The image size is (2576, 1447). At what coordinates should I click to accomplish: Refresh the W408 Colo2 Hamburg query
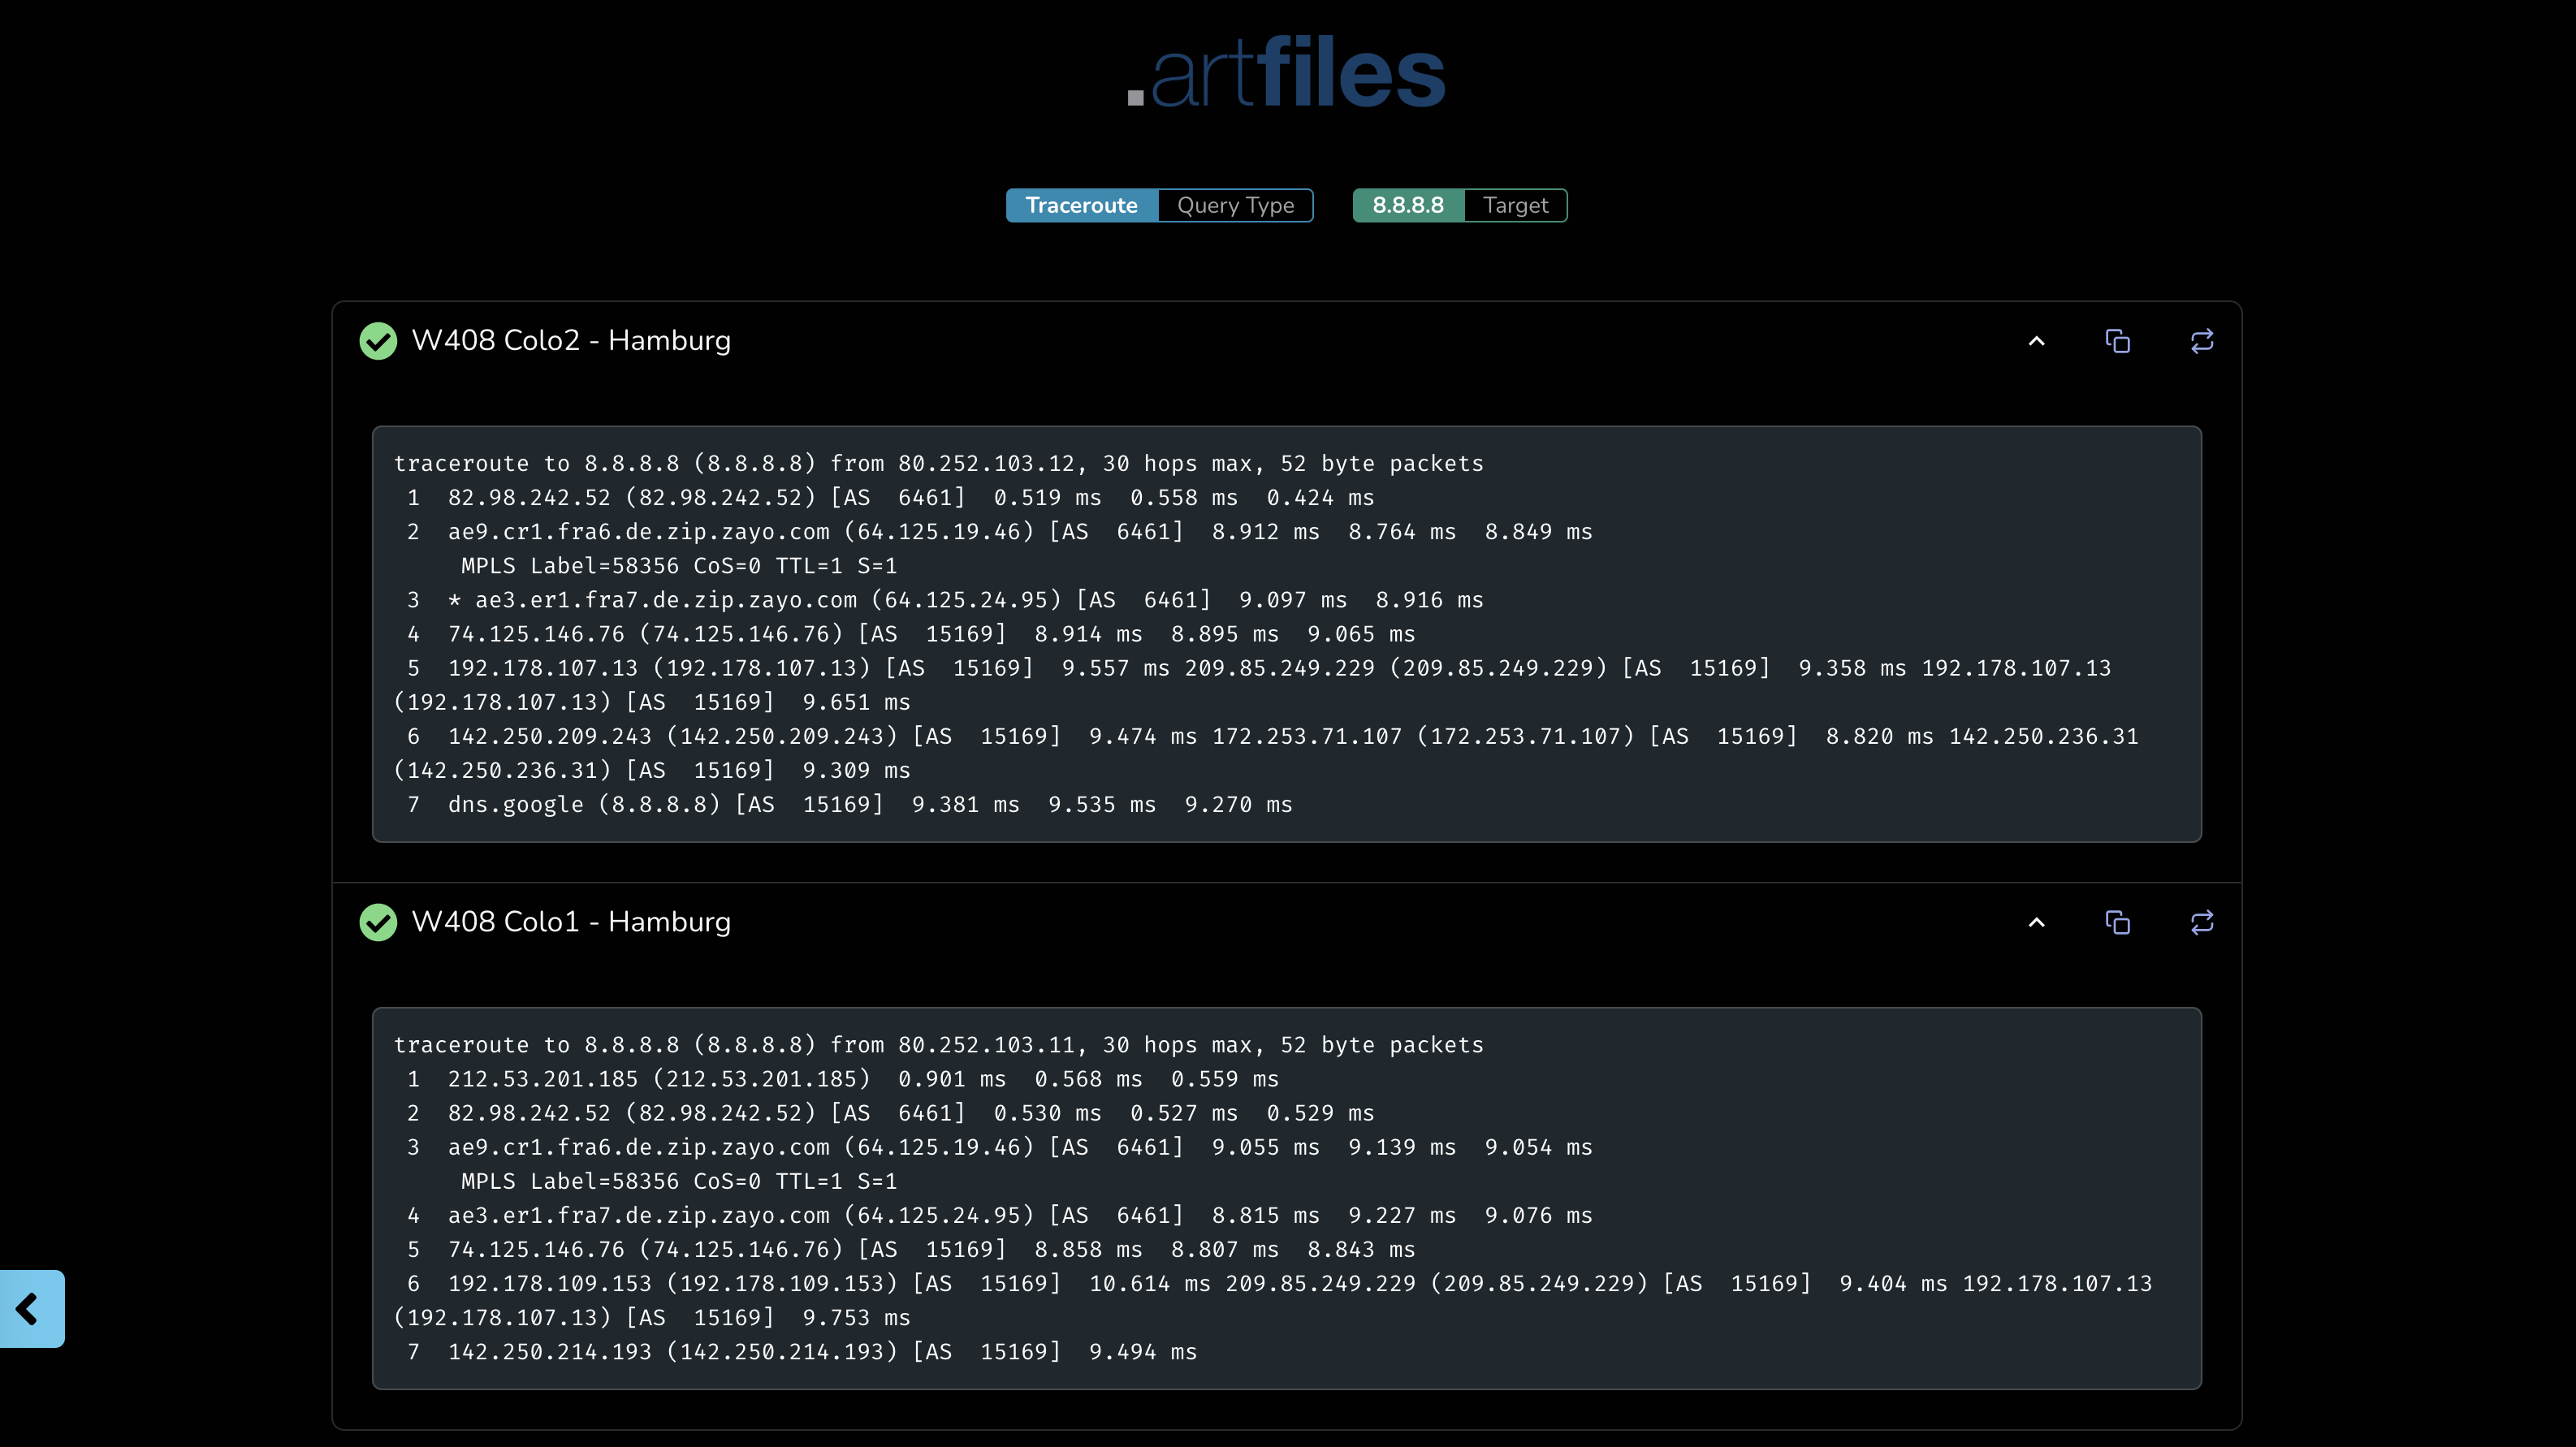point(2201,341)
